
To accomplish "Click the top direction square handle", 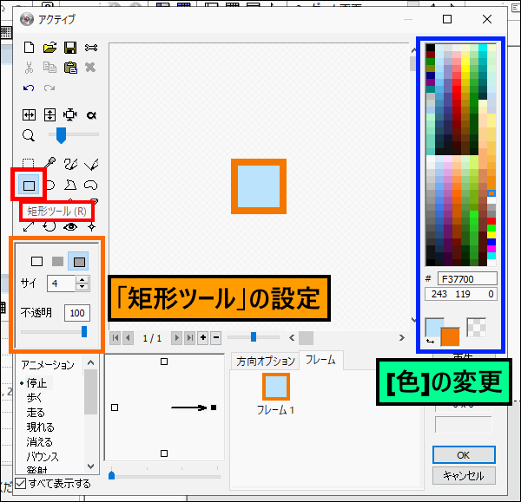I will pos(164,362).
